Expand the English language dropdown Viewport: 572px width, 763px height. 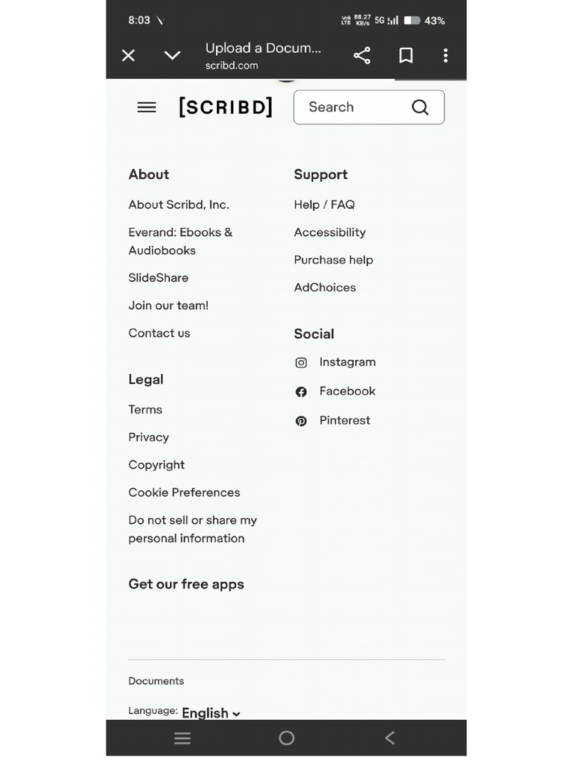(211, 713)
